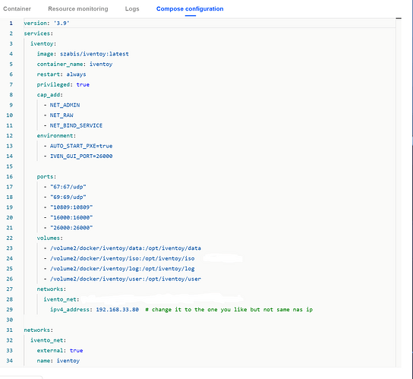Click the iventoy/log volume mapping line
The width and height of the screenshot is (413, 379).
(122, 269)
